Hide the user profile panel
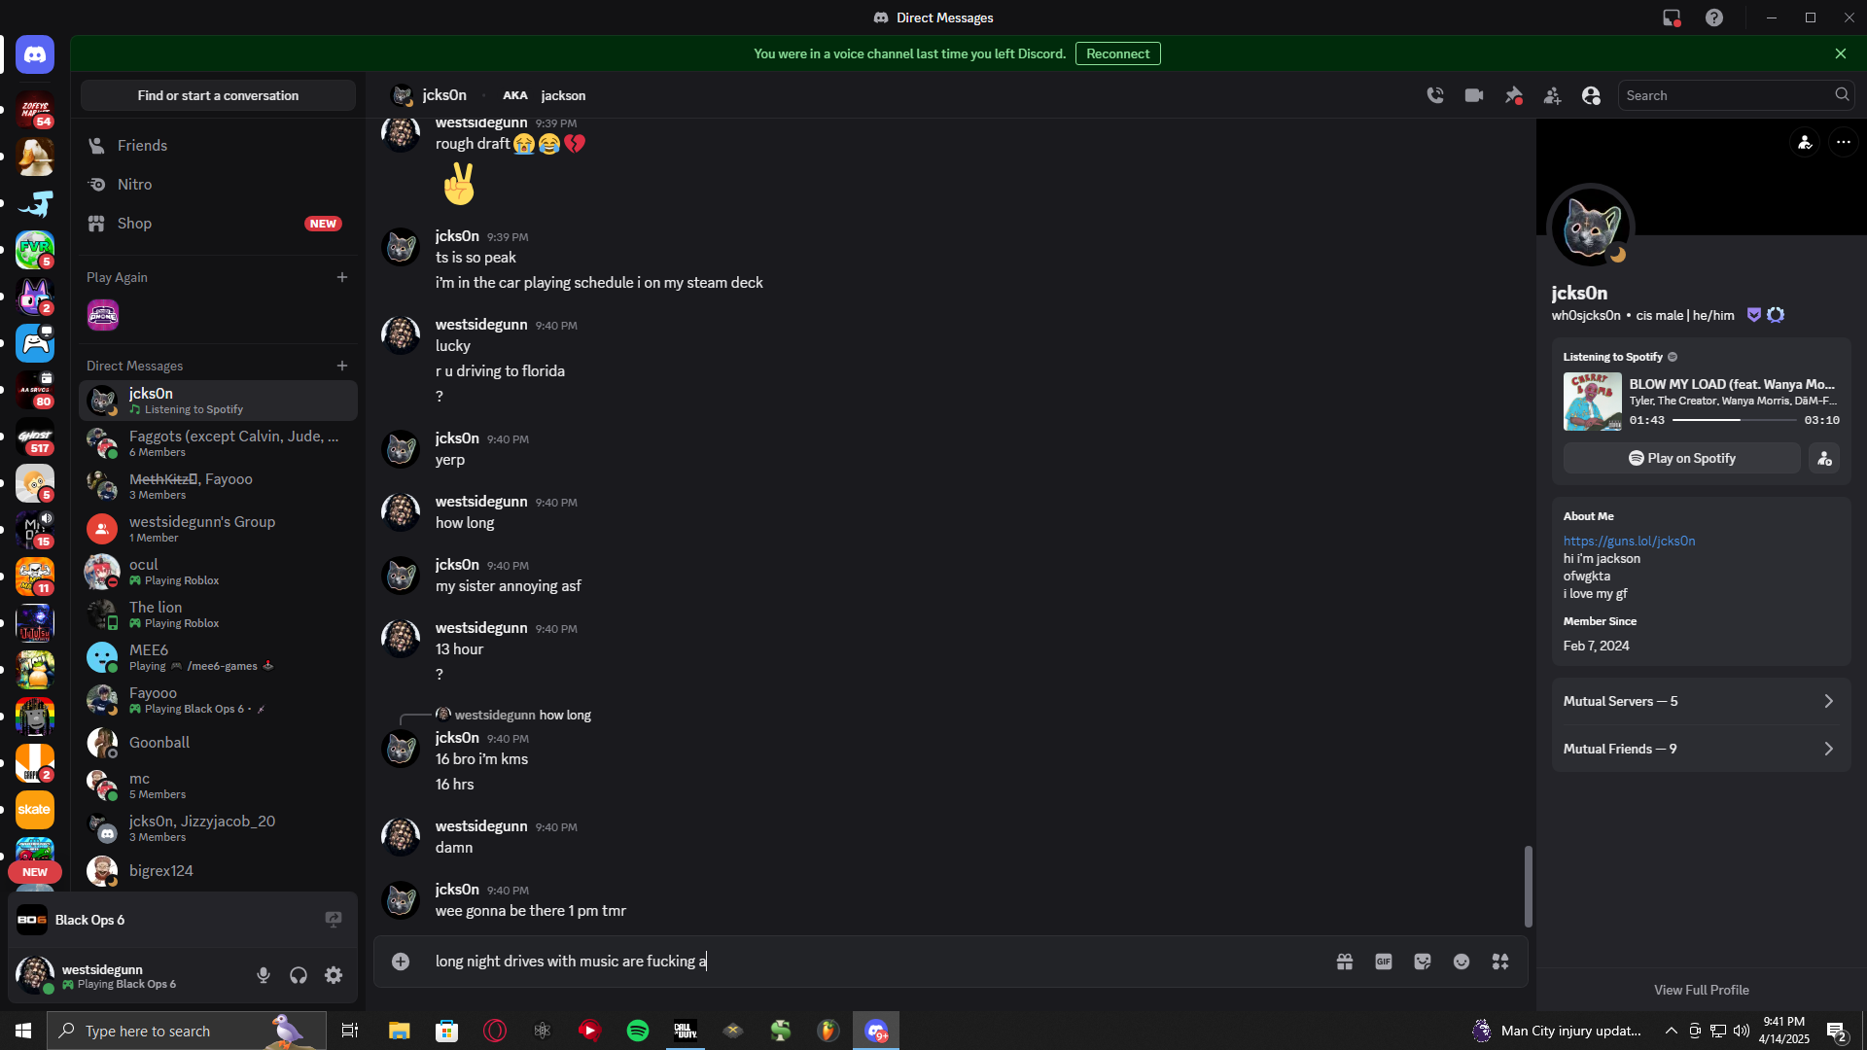 coord(1591,95)
